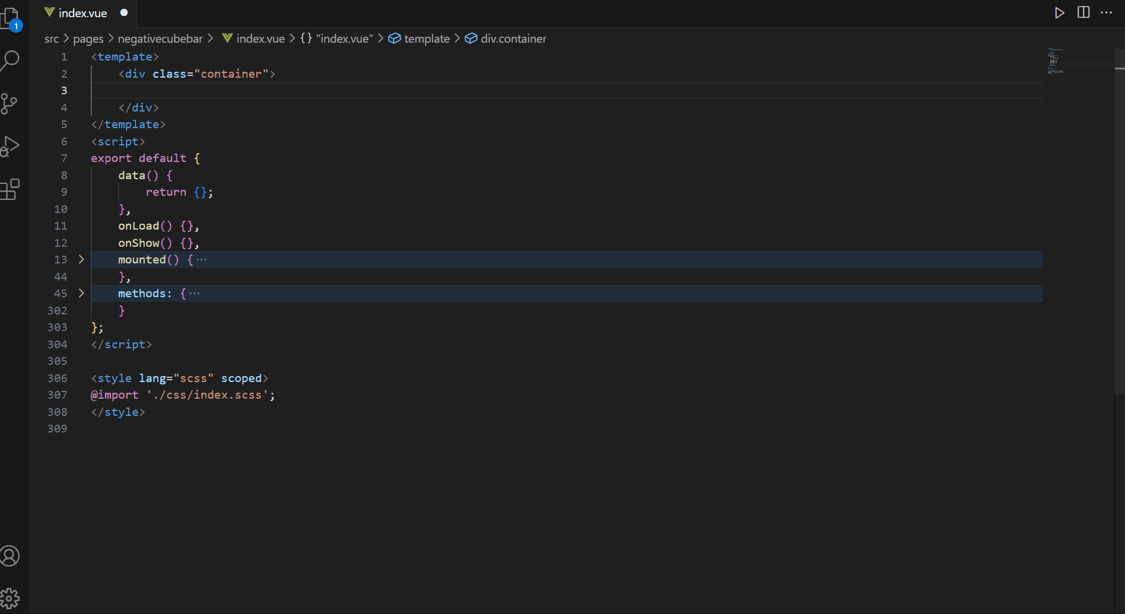Viewport: 1125px width, 614px height.
Task: Click line number 309 in the gutter
Action: [58, 428]
